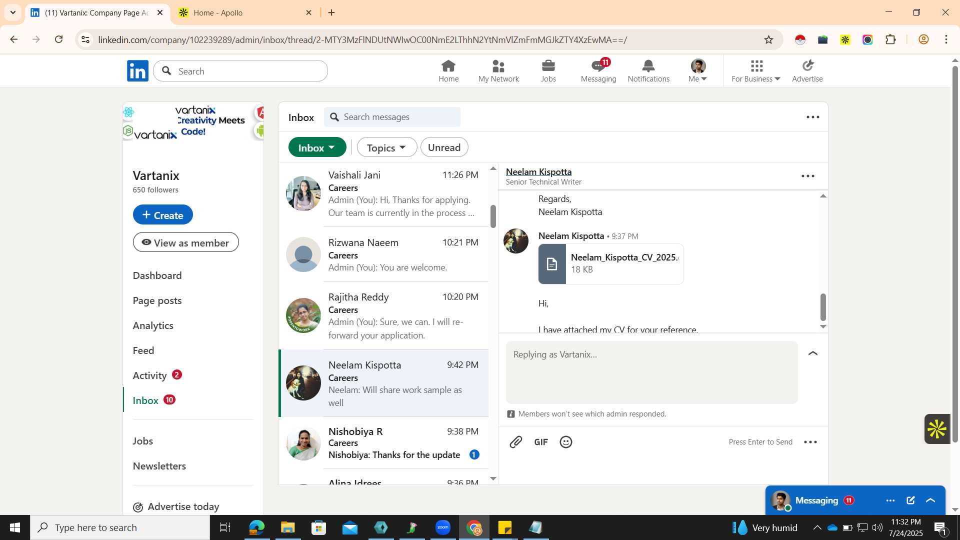Expand For Business menu
The width and height of the screenshot is (960, 540).
(756, 71)
